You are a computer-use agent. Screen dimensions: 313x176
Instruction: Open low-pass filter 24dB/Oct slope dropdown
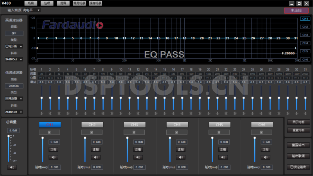coord(14,112)
